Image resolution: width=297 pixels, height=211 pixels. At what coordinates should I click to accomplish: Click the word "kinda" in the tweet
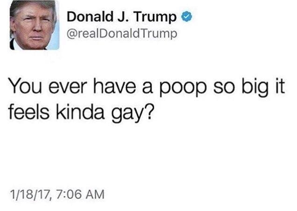pyautogui.click(x=80, y=111)
